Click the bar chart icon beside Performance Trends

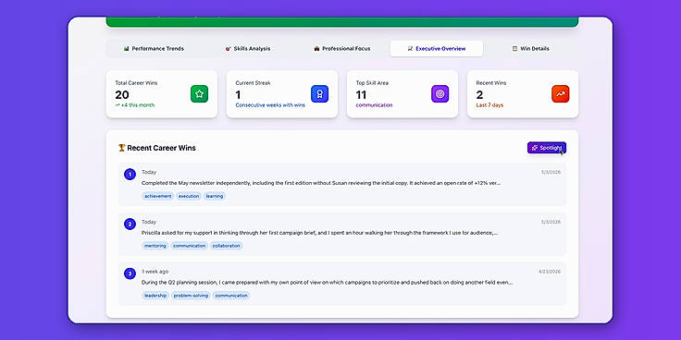pos(126,49)
